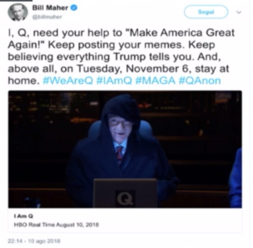Click the 'I Am Q' card title
The width and height of the screenshot is (253, 248).
click(23, 216)
